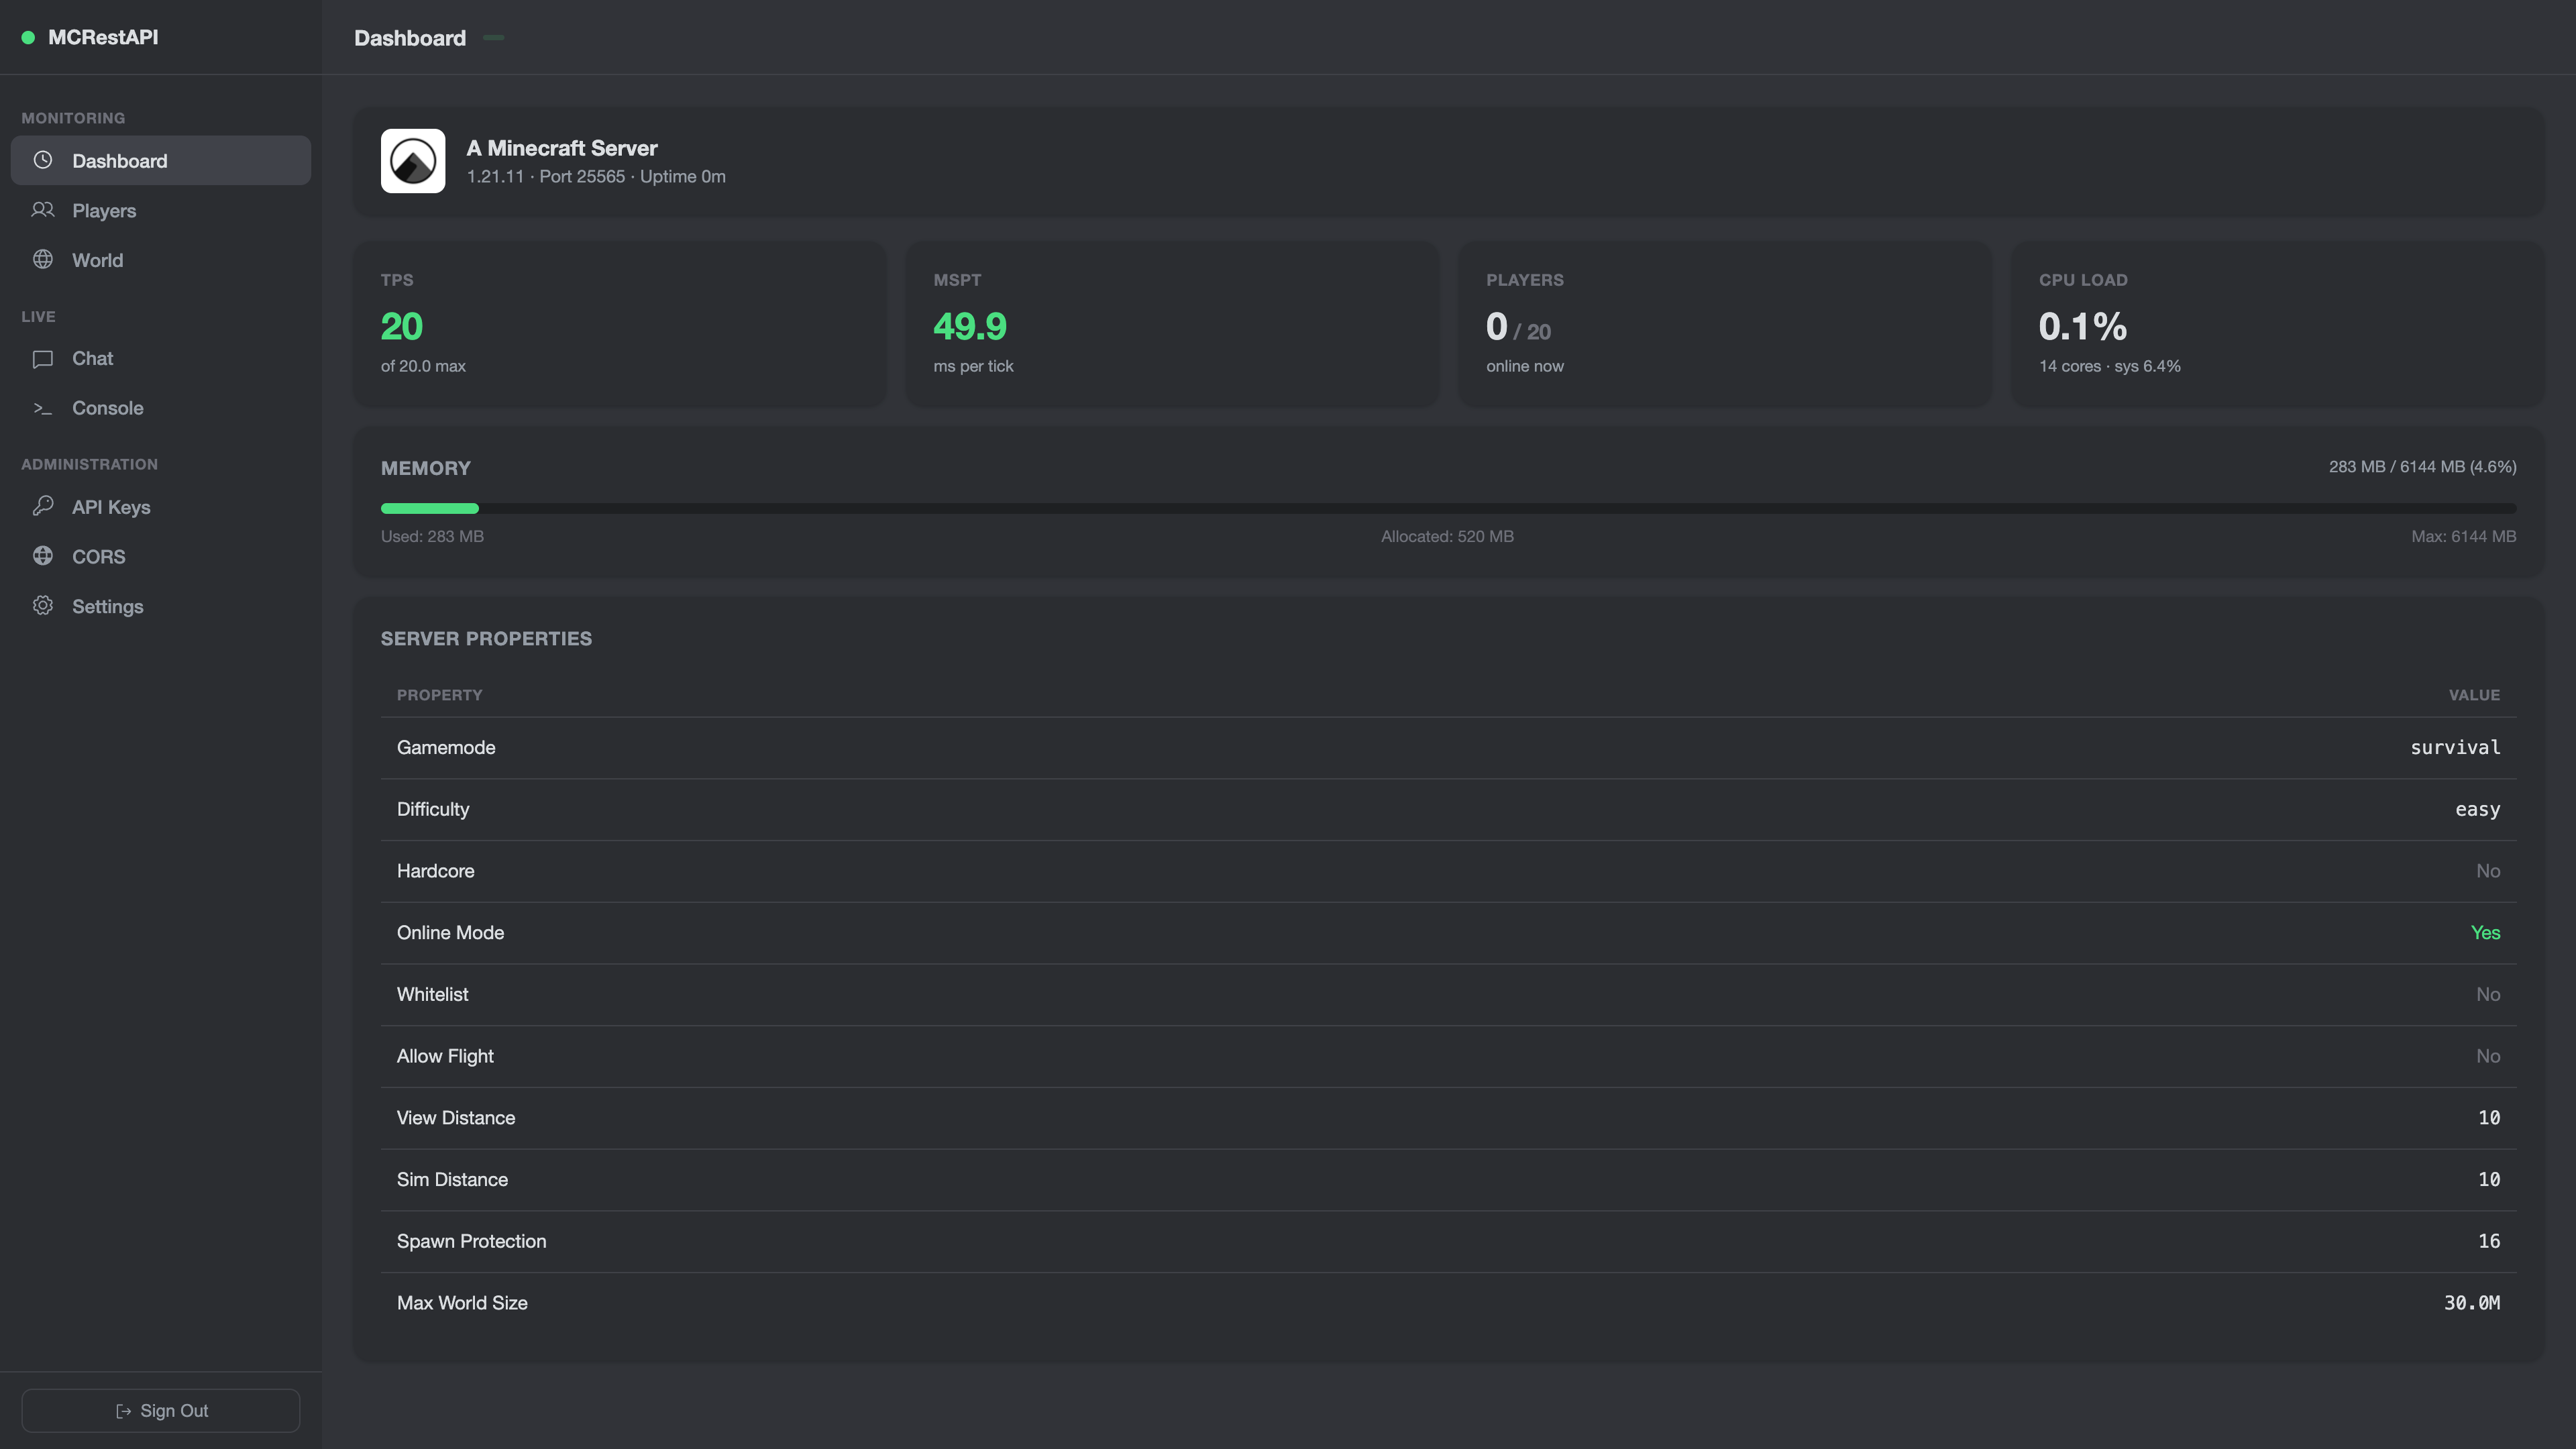Click the World globe icon
The height and width of the screenshot is (1449, 2576).
tap(43, 259)
